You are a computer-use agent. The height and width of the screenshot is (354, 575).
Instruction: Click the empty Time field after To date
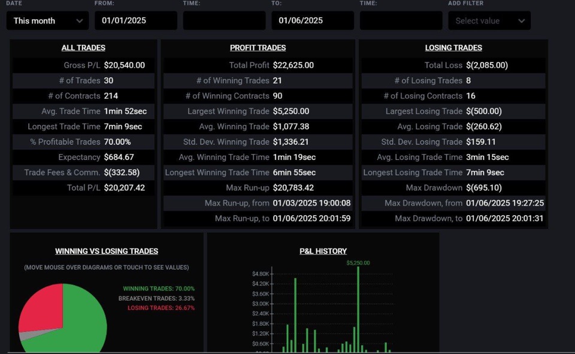pos(401,20)
